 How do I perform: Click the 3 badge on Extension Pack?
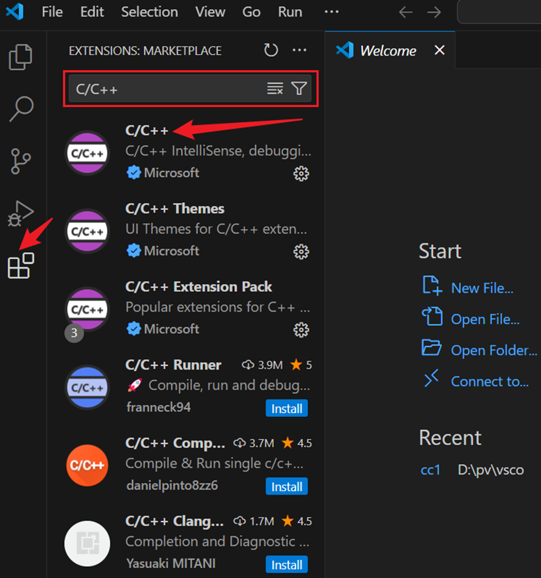click(x=74, y=333)
